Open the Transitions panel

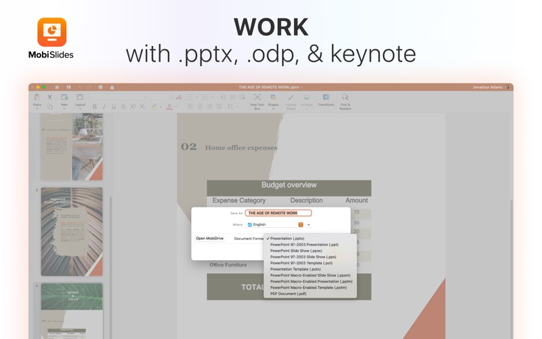[x=326, y=100]
